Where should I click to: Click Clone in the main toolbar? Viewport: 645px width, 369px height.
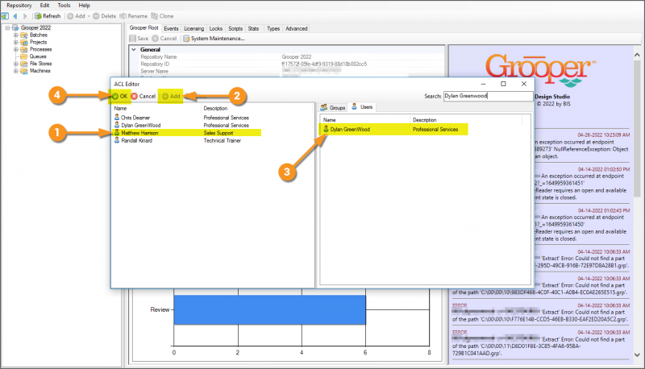click(162, 16)
